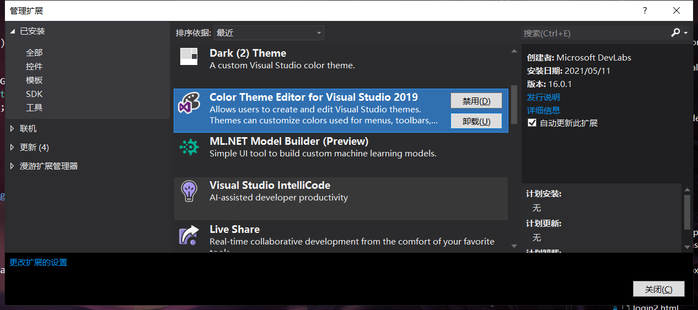Click the 禁用(D) button
This screenshot has width=698, height=310.
(476, 101)
